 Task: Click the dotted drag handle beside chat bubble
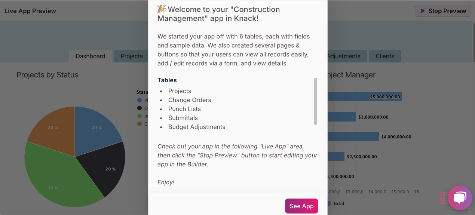point(443,198)
